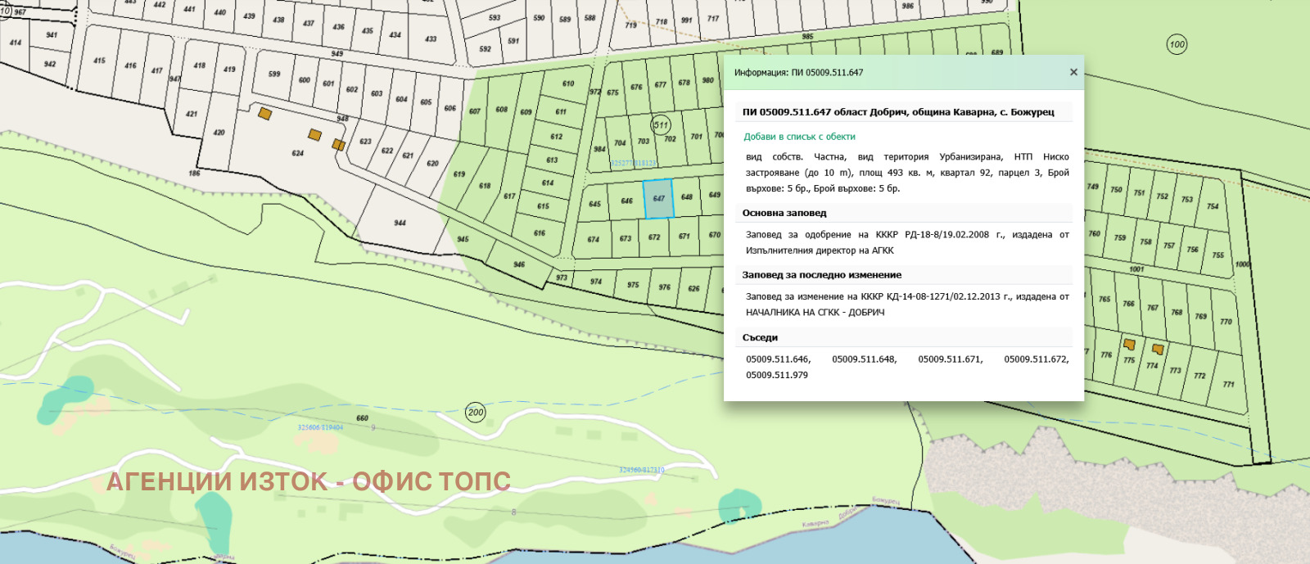Click 'Добави в списък с обекти' link
This screenshot has height=564, width=1310.
(799, 137)
